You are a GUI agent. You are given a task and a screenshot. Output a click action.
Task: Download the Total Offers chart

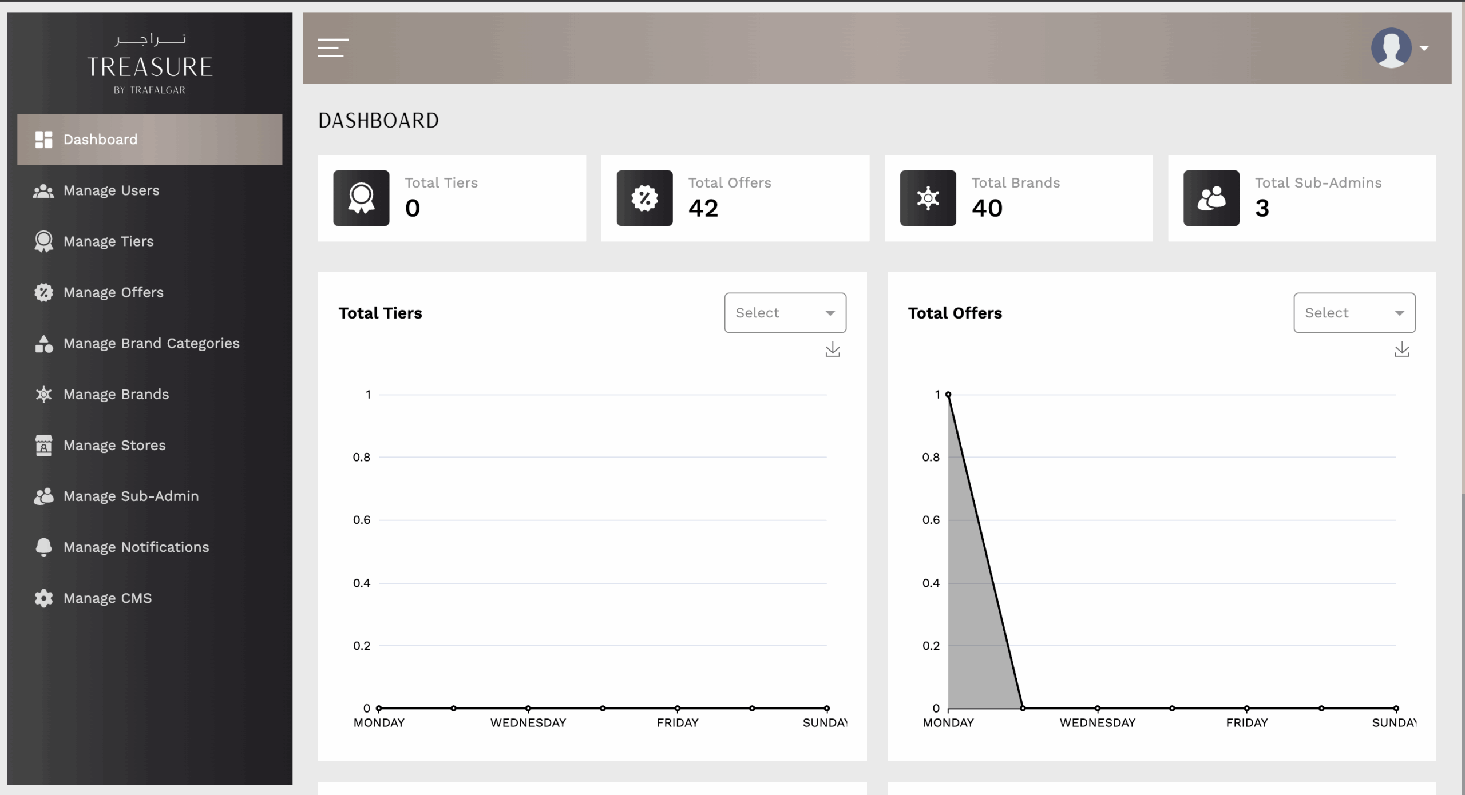(x=1402, y=349)
